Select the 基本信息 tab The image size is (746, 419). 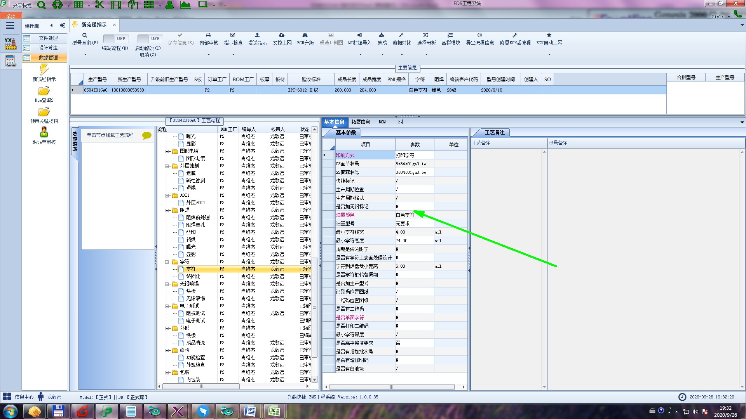(x=334, y=122)
